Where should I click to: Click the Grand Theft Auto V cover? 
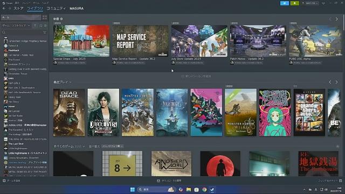coord(309,113)
